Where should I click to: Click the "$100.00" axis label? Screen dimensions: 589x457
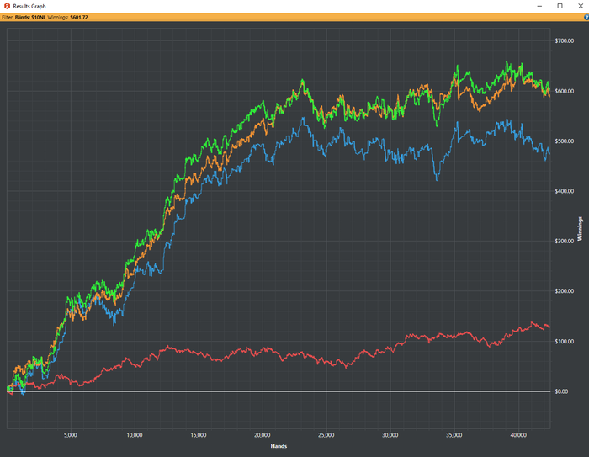pyautogui.click(x=565, y=341)
